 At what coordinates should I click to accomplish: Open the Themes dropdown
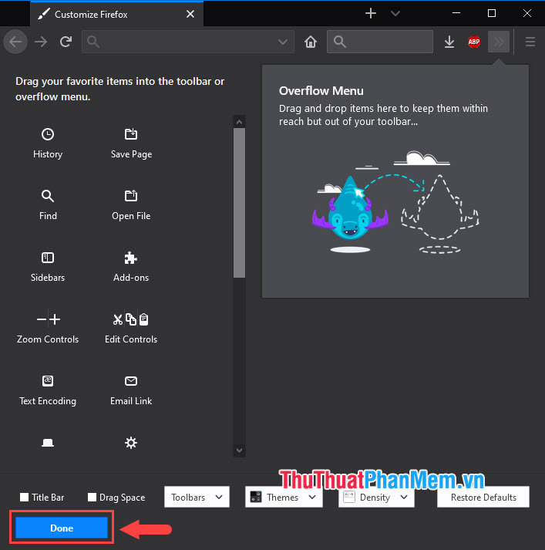click(x=284, y=497)
